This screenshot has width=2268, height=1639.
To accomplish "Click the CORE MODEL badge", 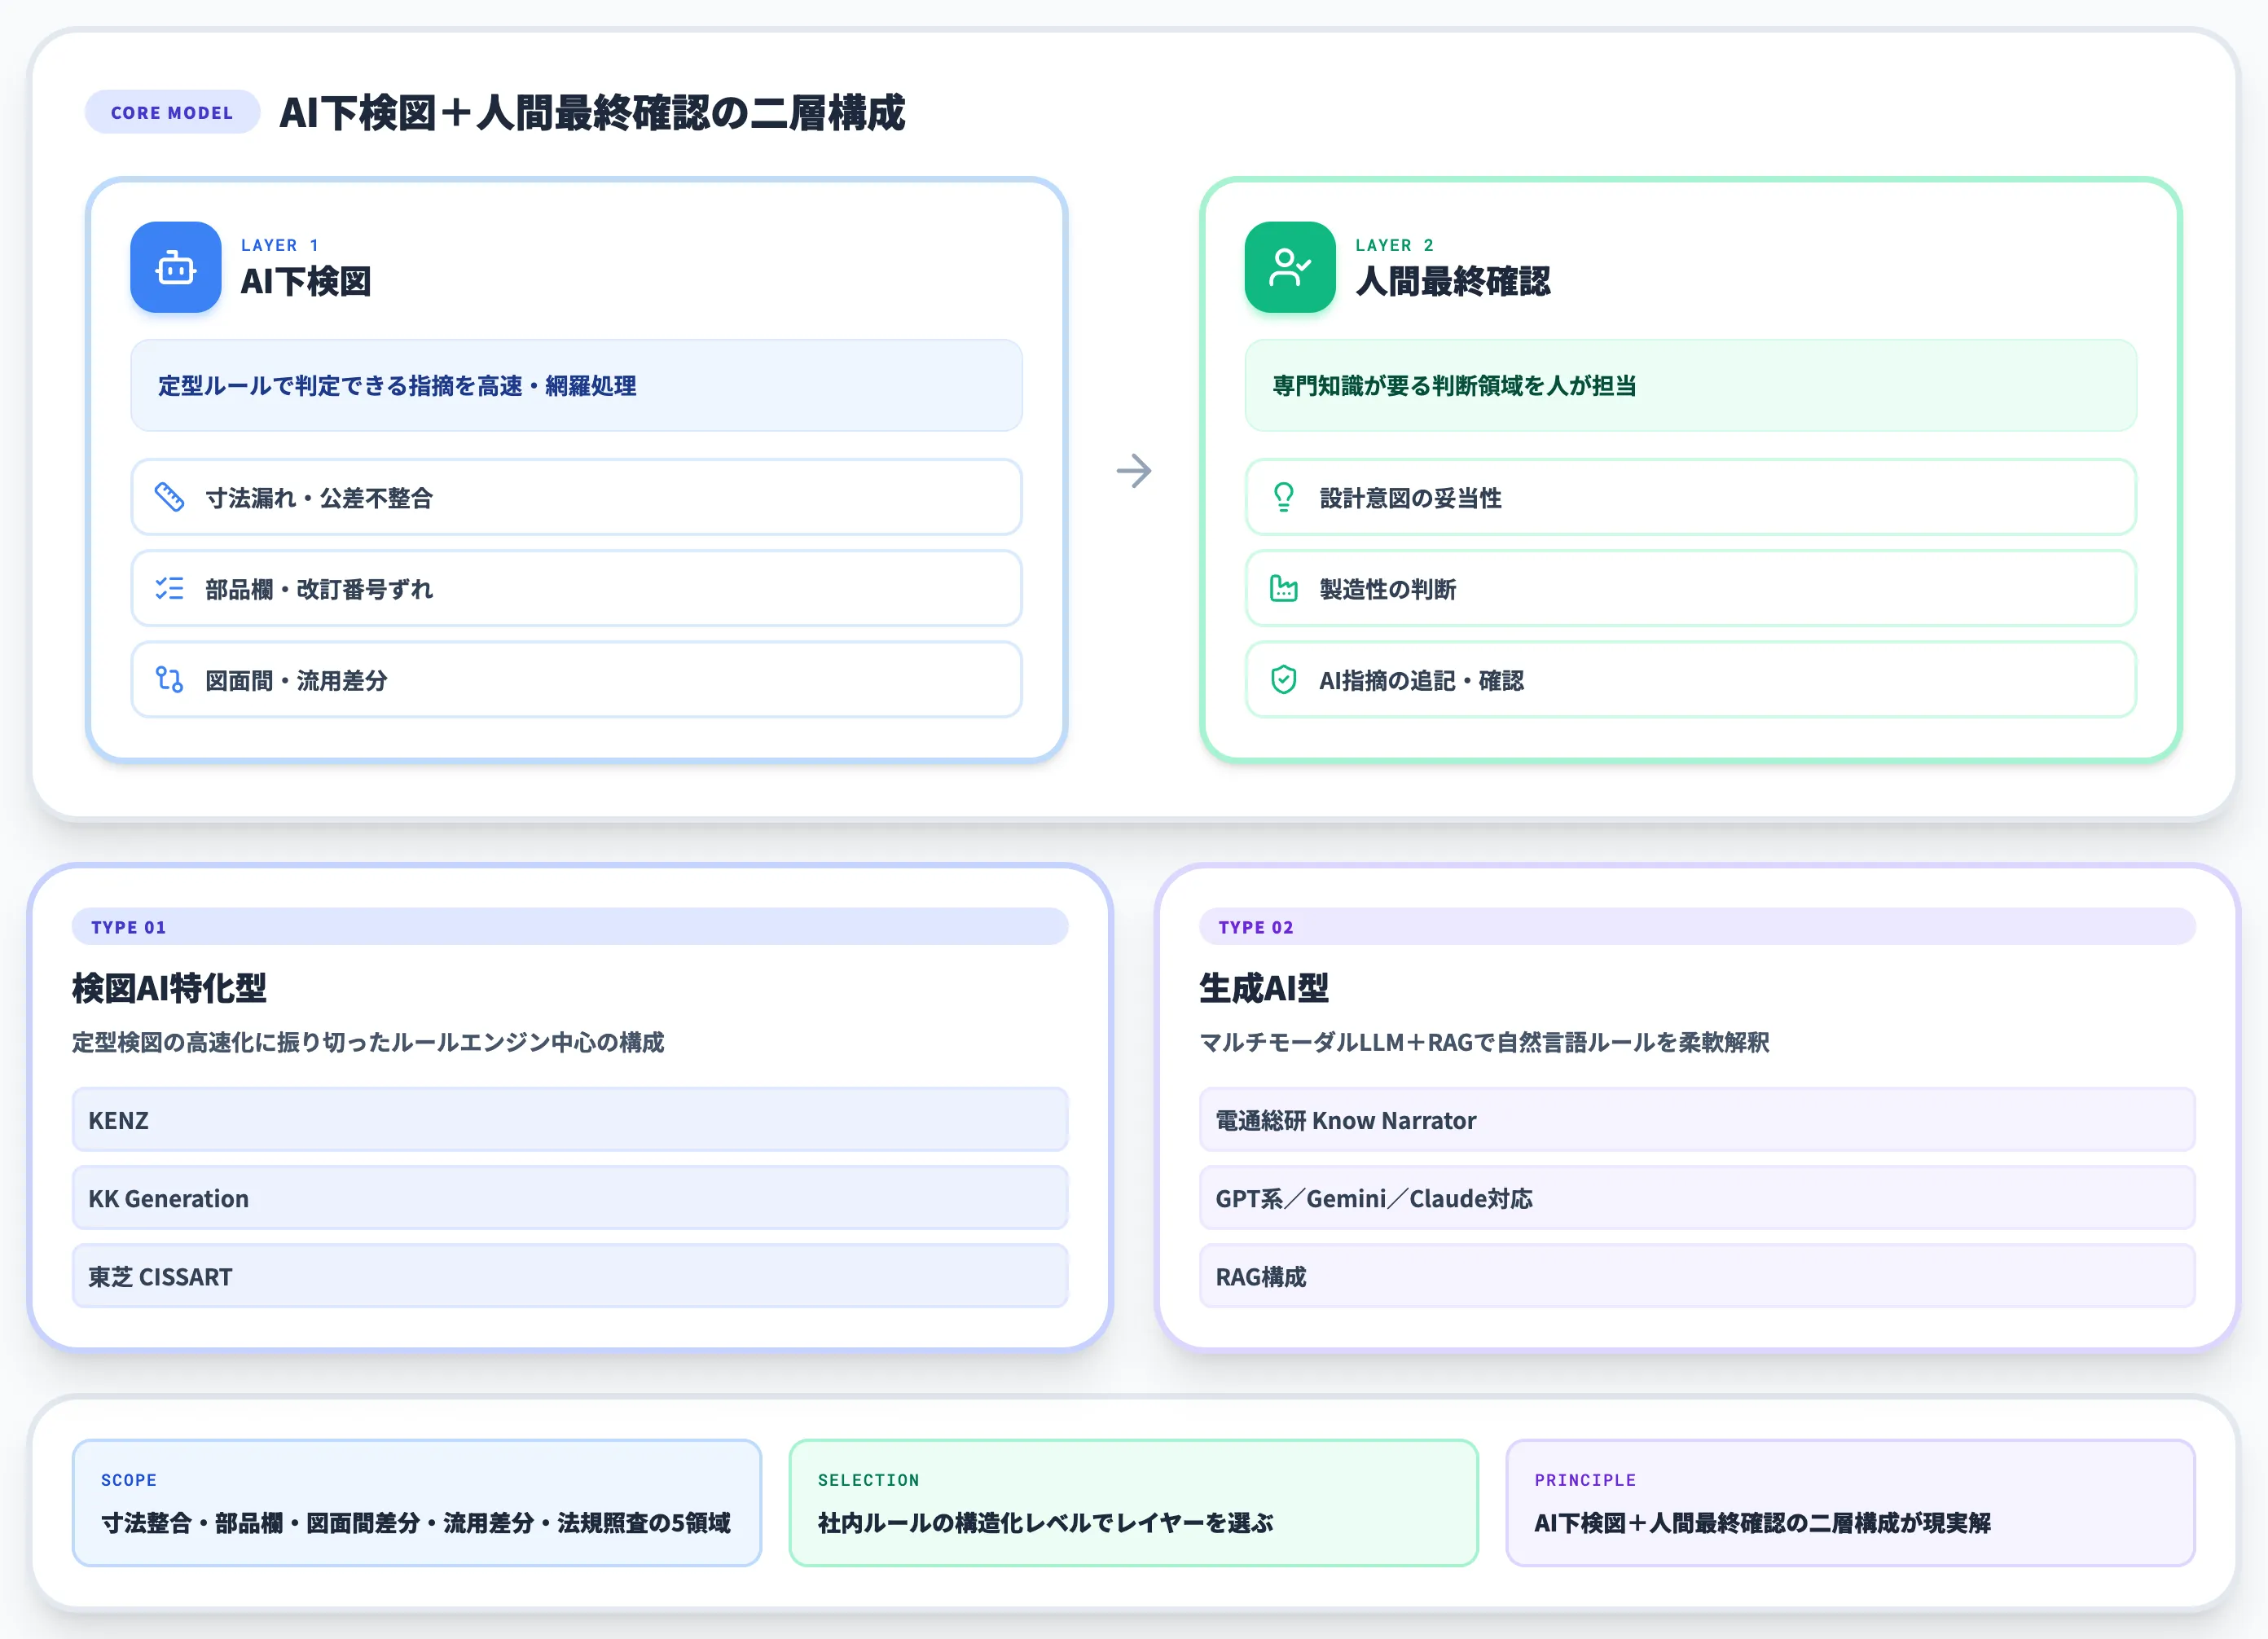I will (172, 112).
